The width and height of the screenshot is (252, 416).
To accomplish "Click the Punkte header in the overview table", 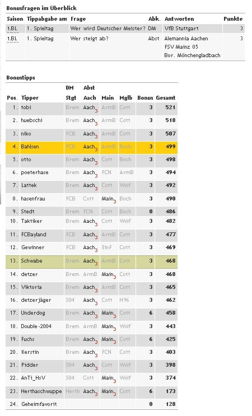I will tap(233, 19).
